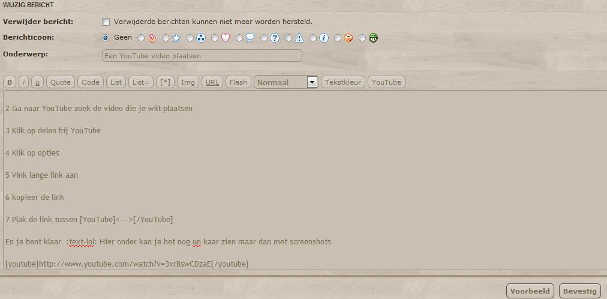The width and height of the screenshot is (607, 299).
Task: Click the flame message icon
Action: tap(152, 38)
